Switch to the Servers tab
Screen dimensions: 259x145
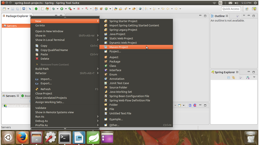tap(10, 96)
